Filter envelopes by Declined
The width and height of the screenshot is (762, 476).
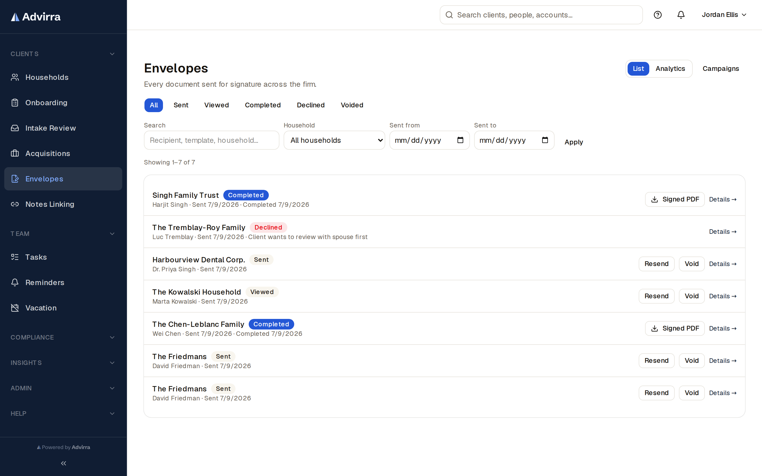pos(310,105)
